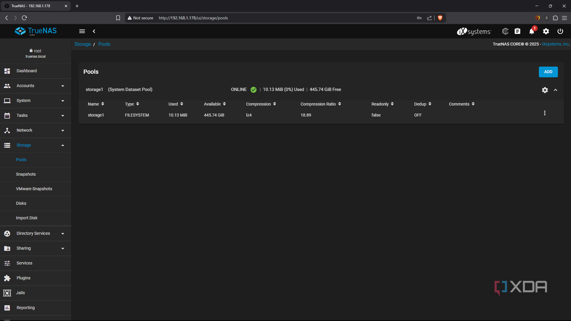Click the Services sliders icon
This screenshot has width=571, height=321.
(7, 263)
